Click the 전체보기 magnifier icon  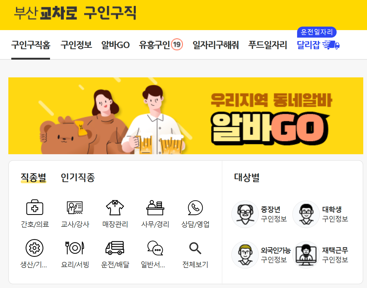click(195, 248)
